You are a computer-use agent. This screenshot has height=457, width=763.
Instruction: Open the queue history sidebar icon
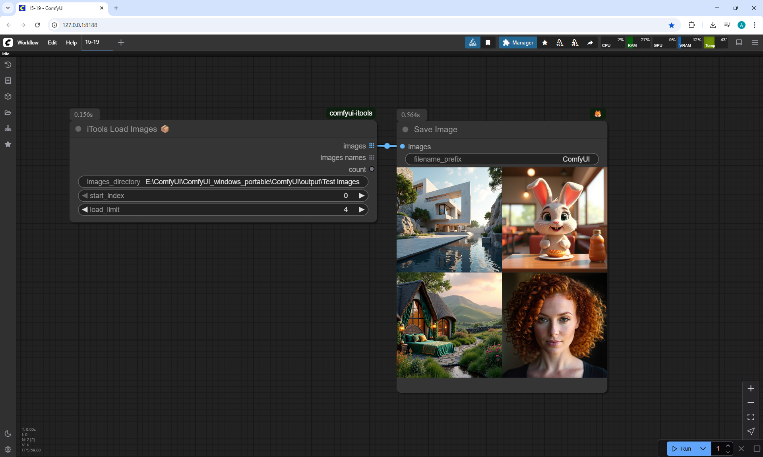(x=8, y=65)
